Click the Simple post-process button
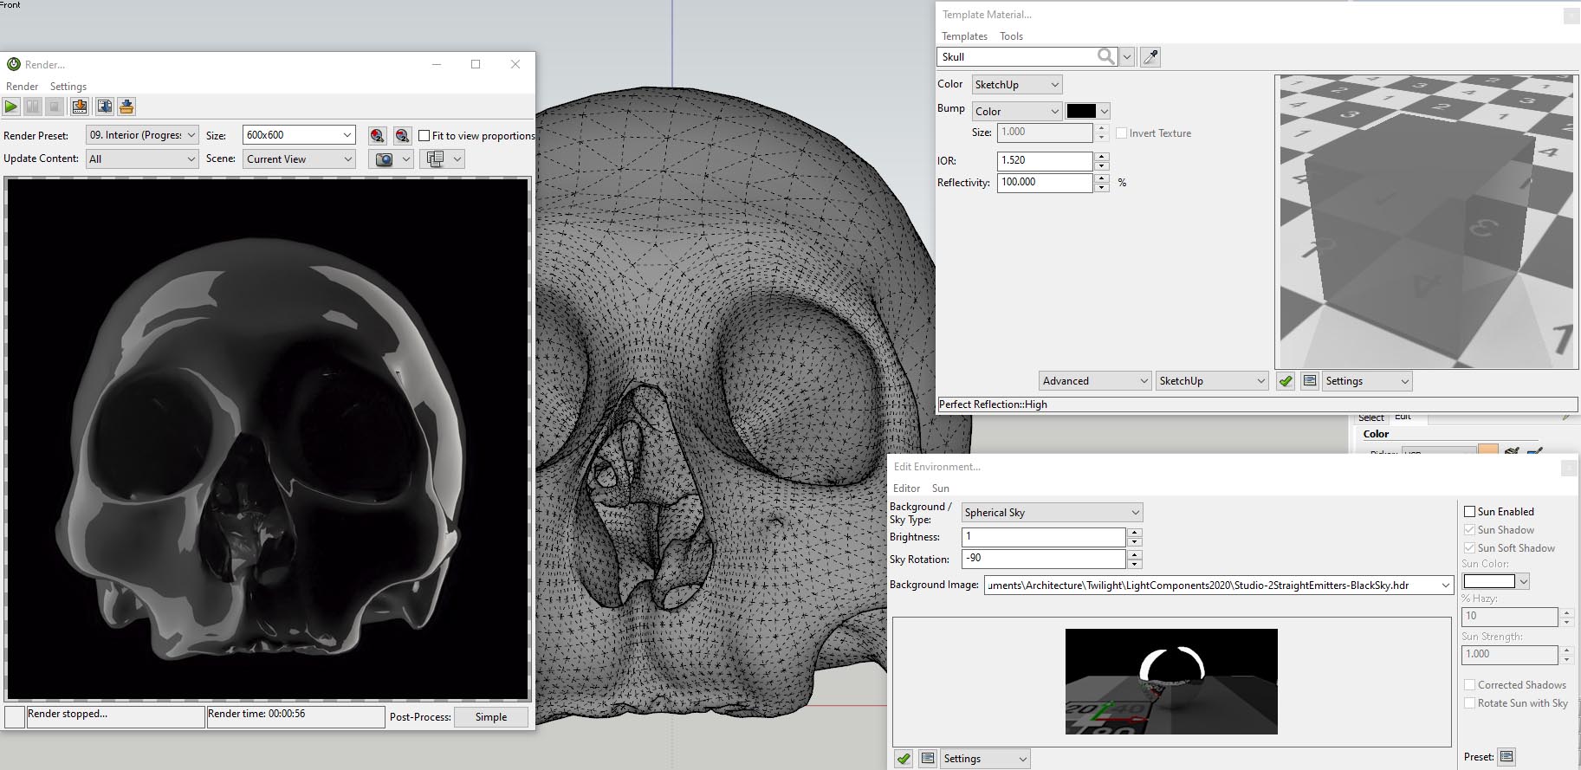1581x770 pixels. 490,717
